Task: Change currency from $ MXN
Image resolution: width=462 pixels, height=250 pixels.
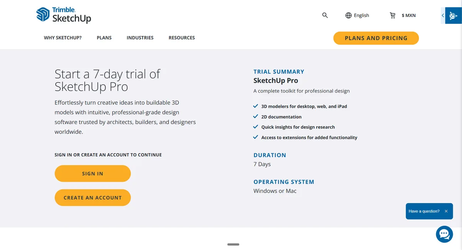Action: [408, 15]
